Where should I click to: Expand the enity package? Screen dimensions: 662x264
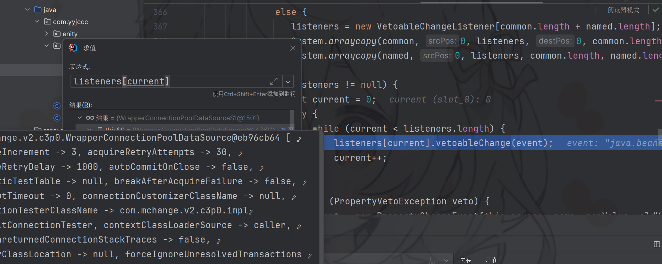[x=47, y=34]
